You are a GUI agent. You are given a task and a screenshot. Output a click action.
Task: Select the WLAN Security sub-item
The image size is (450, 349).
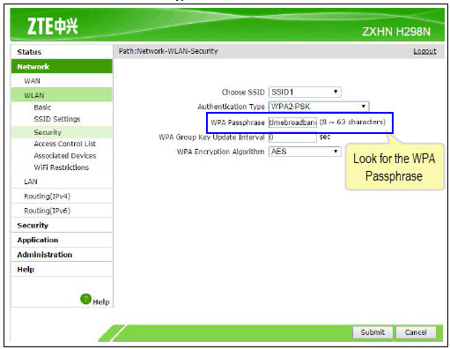[x=62, y=132]
